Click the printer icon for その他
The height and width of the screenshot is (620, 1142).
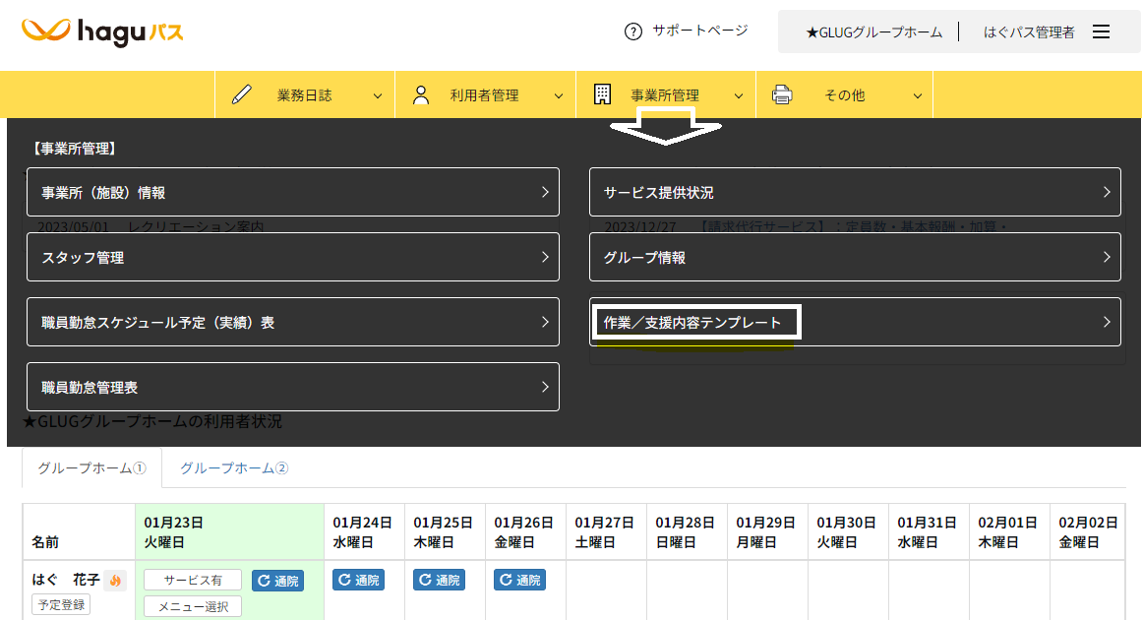(x=782, y=95)
